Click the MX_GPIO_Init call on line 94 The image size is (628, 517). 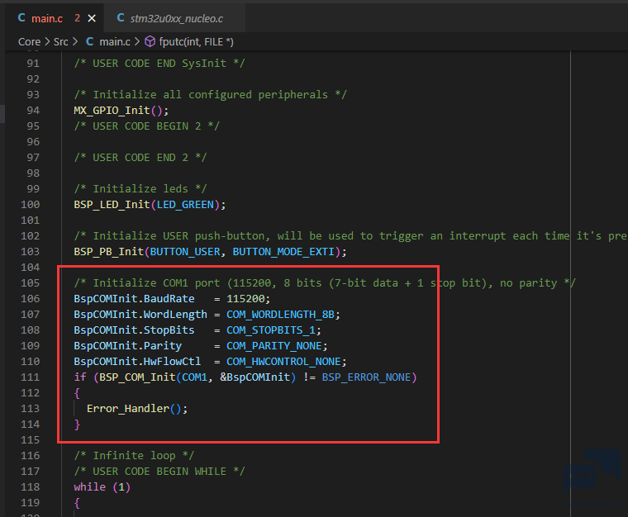pyautogui.click(x=112, y=111)
